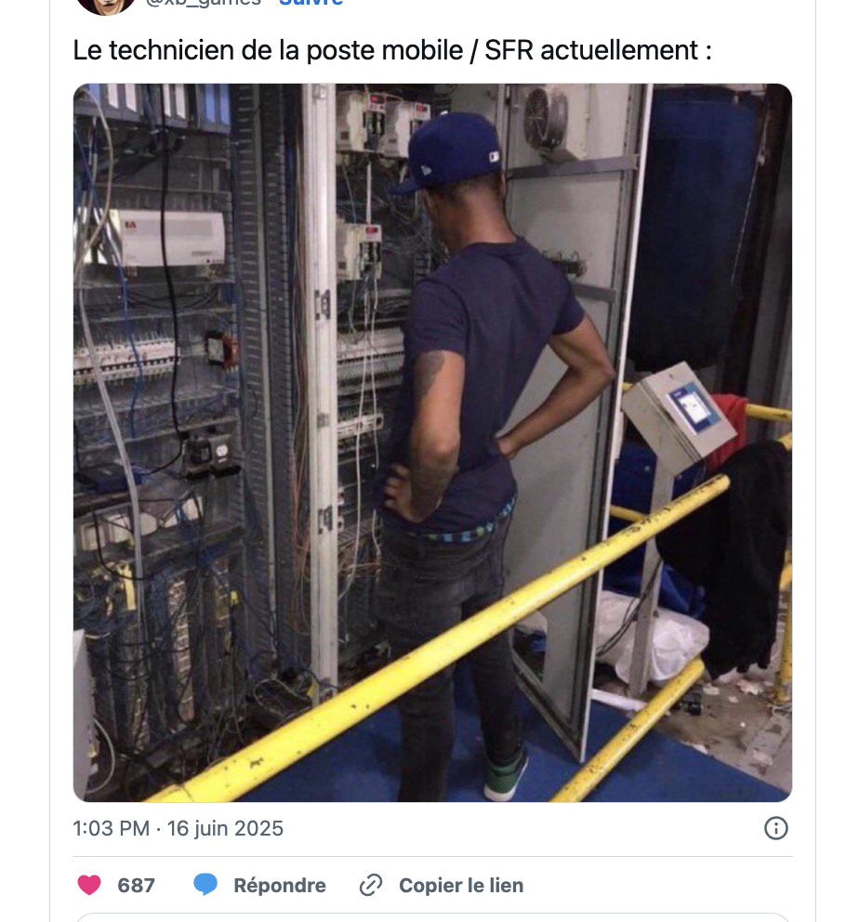Open the @xb_games handle
859x922 pixels.
[204, 3]
